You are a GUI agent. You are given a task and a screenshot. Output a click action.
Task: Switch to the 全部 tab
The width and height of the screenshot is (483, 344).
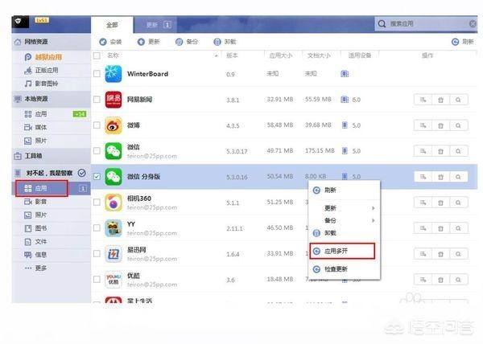(x=112, y=25)
